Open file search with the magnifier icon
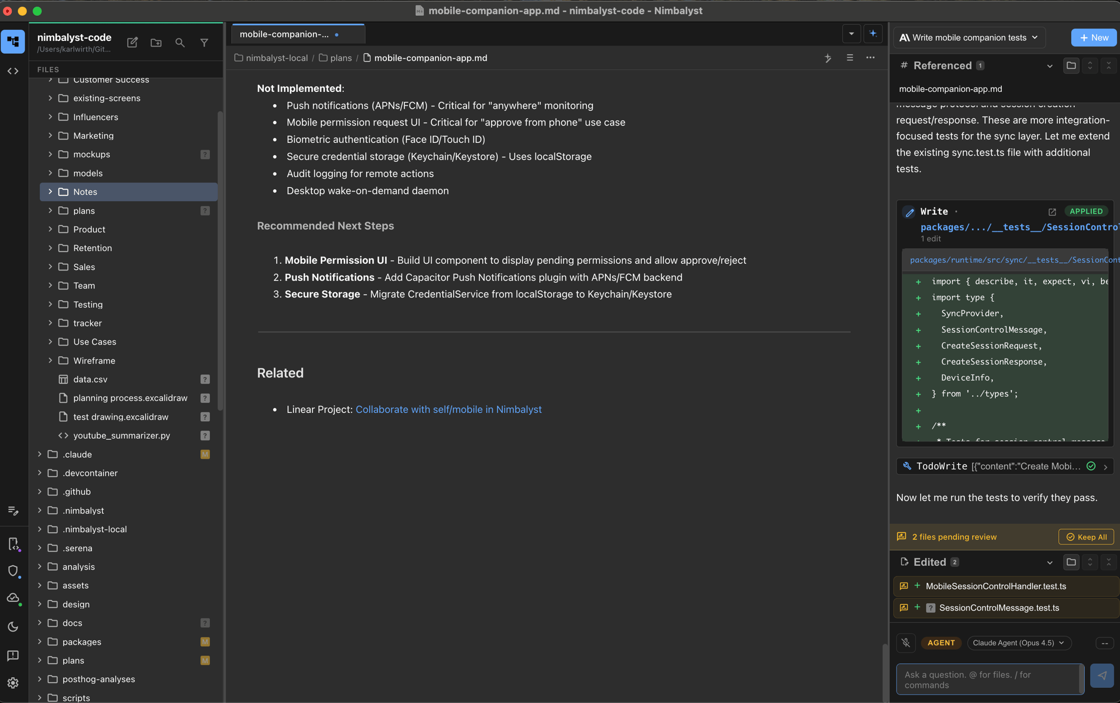Screen dimensions: 1120x703 180,43
